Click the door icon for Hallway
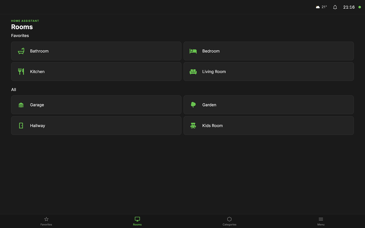This screenshot has height=228, width=365. tap(21, 126)
